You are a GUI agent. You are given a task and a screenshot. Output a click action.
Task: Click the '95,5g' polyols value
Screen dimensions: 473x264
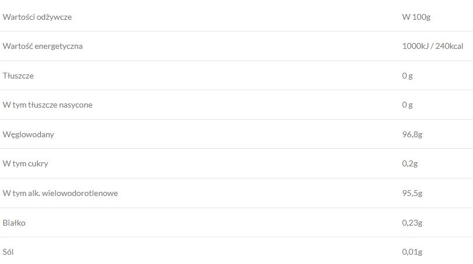412,193
